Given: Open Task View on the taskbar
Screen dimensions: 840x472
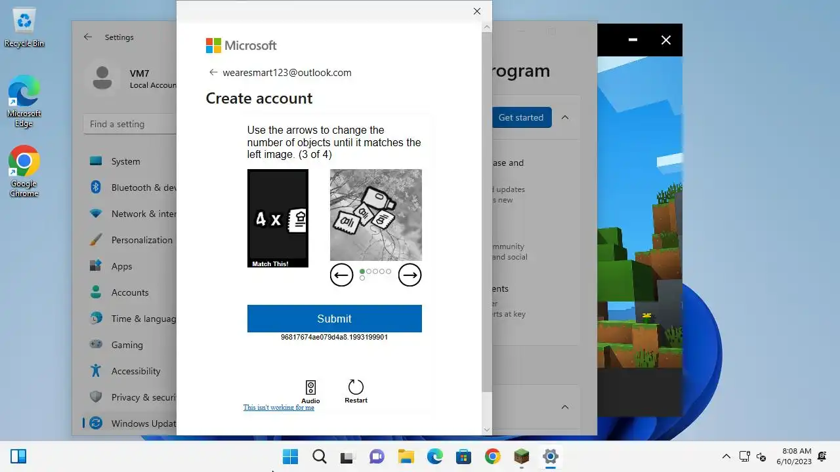Looking at the screenshot, I should (348, 456).
